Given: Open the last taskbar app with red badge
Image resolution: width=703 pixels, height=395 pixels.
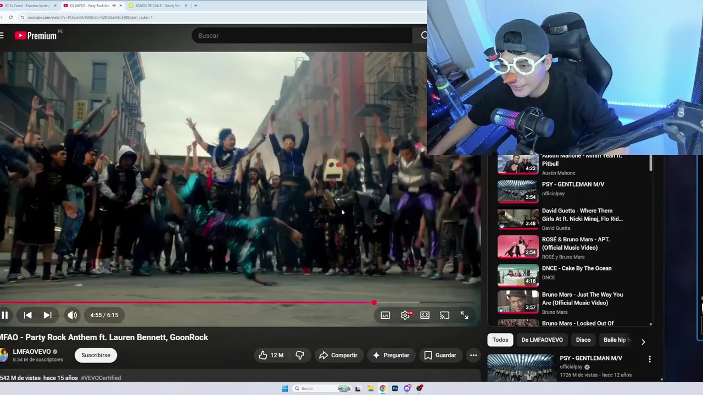Looking at the screenshot, I should tap(420, 388).
